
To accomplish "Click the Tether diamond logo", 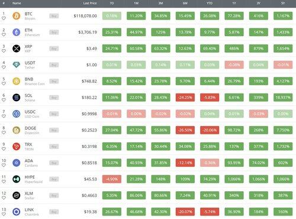I will coord(17,65).
